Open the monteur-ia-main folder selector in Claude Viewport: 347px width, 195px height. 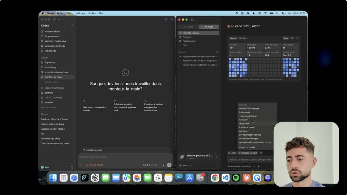[248, 153]
